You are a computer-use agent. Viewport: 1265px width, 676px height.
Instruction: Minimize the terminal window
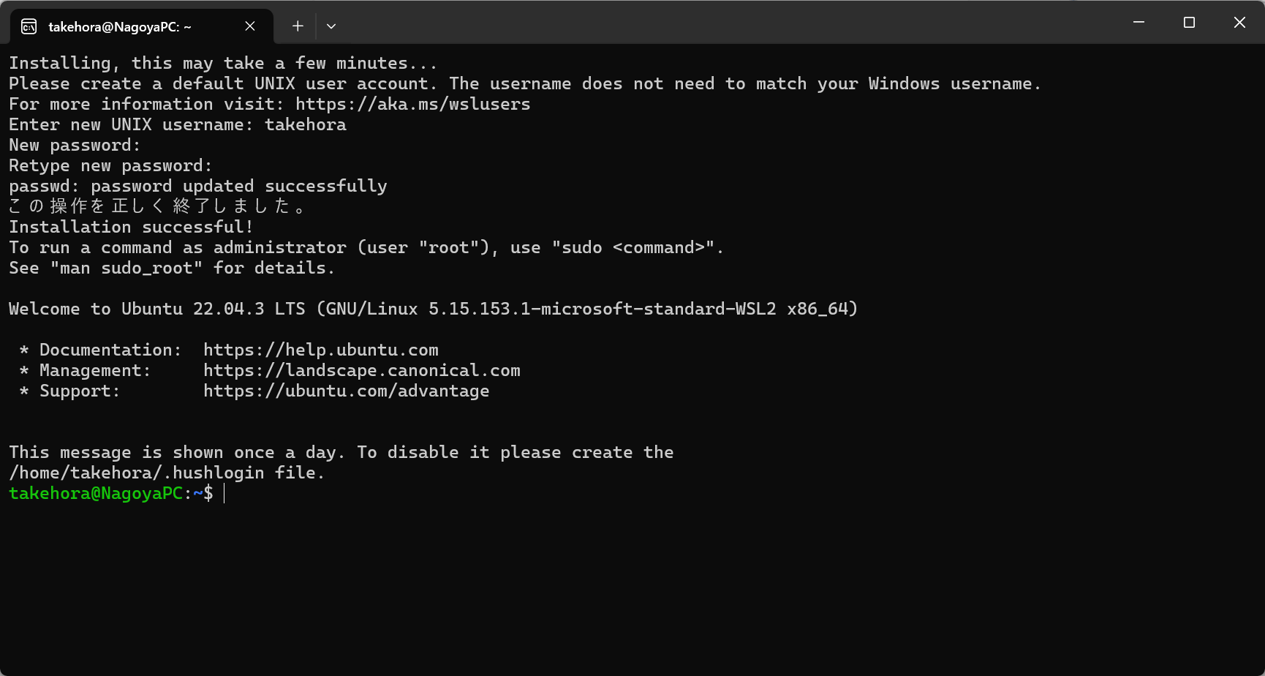pyautogui.click(x=1138, y=23)
